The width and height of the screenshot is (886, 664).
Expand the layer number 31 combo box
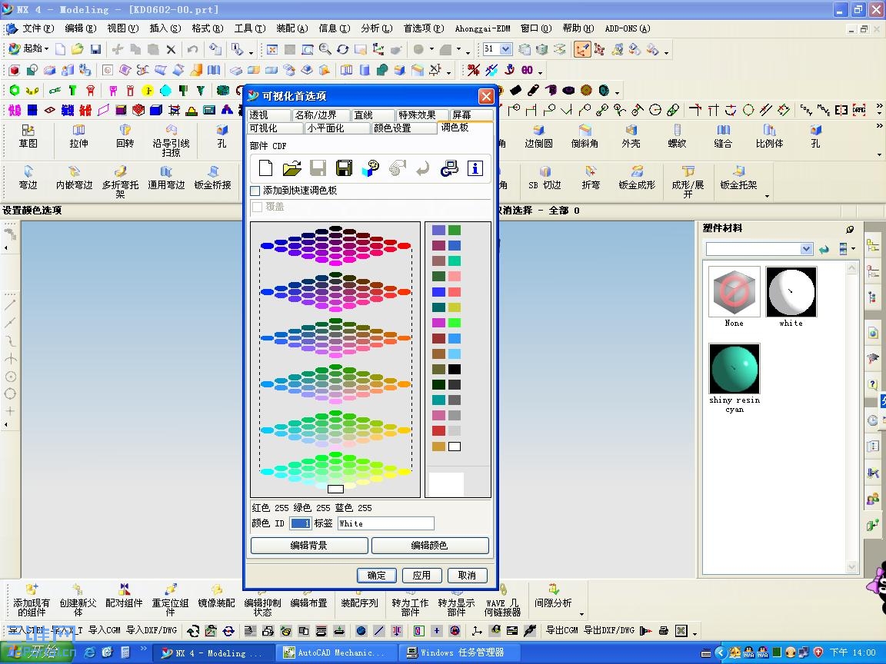[505, 49]
